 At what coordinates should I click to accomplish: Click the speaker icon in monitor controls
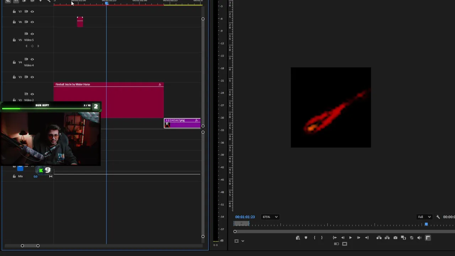[x=419, y=238]
